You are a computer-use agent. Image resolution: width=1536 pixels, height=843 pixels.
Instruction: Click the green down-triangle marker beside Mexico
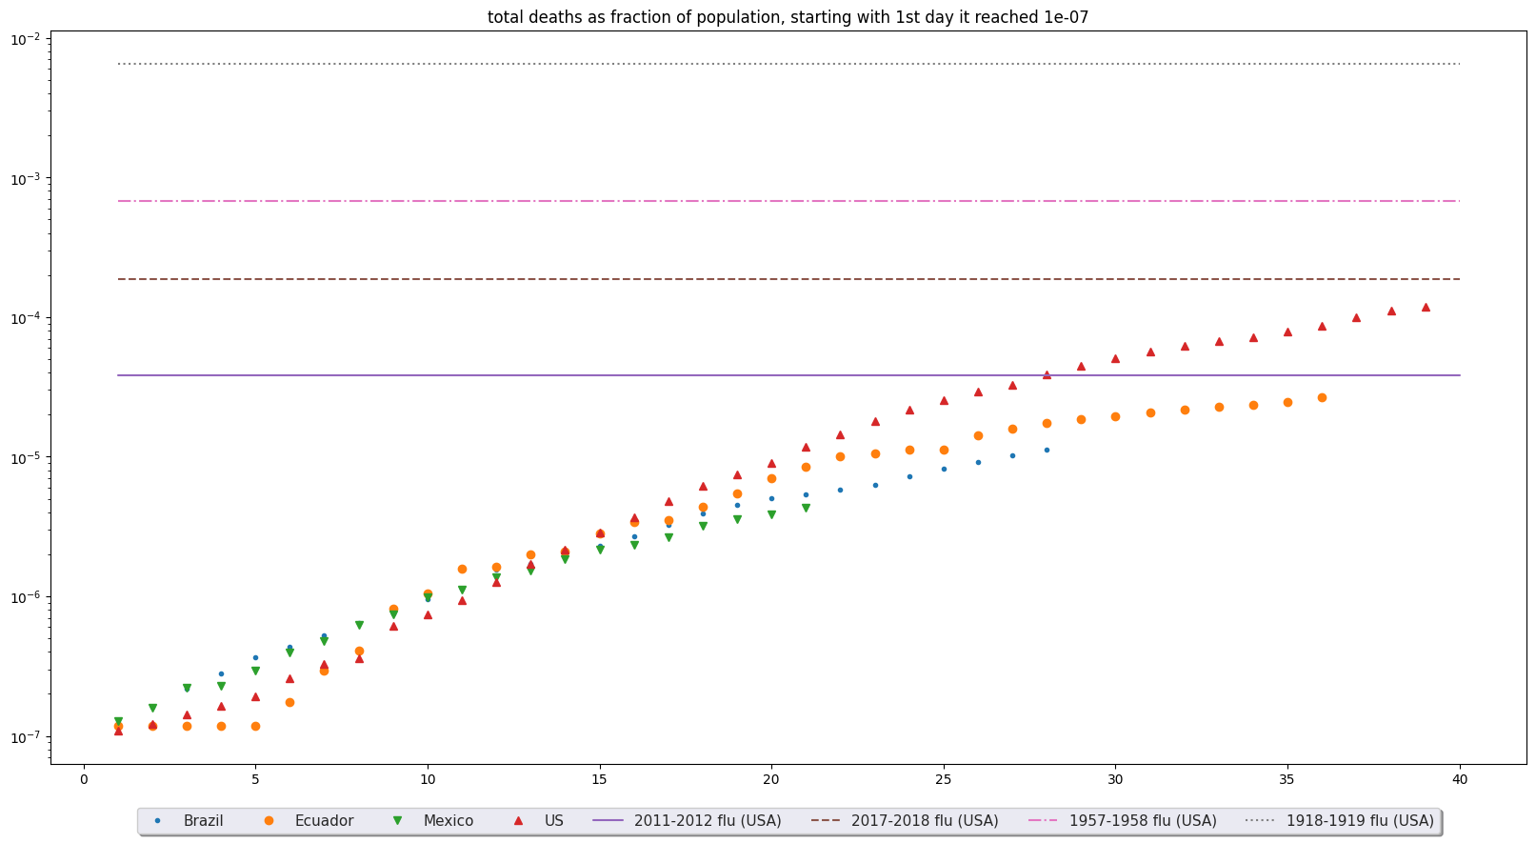click(397, 820)
